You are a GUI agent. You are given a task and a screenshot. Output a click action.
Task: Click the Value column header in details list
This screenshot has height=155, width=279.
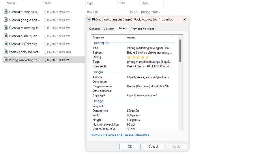point(131,38)
